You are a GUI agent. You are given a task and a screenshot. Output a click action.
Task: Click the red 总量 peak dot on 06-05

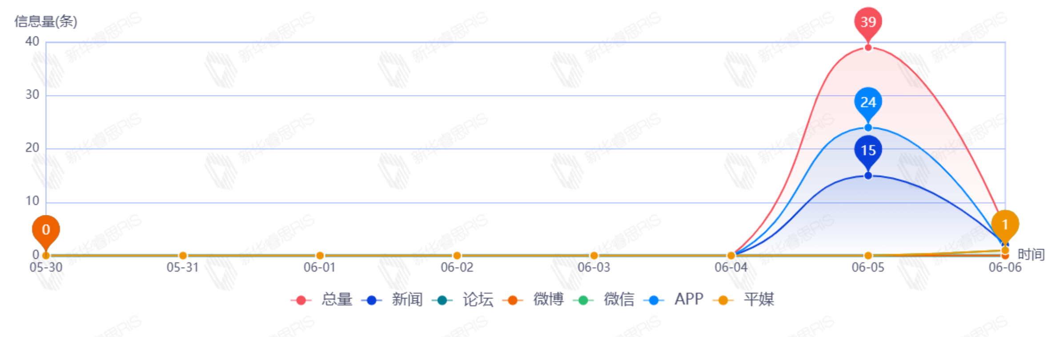pyautogui.click(x=868, y=48)
